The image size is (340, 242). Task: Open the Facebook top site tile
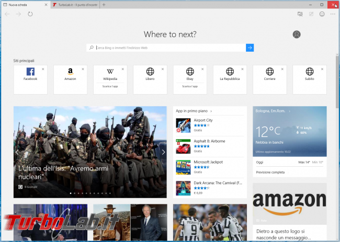pos(30,79)
